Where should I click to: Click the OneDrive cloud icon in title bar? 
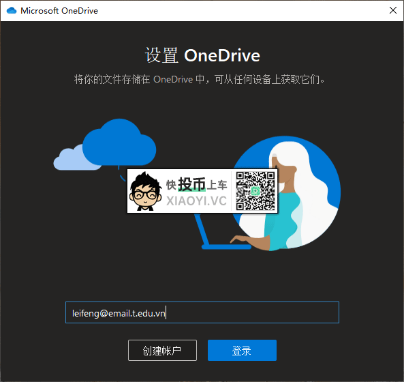pyautogui.click(x=12, y=11)
